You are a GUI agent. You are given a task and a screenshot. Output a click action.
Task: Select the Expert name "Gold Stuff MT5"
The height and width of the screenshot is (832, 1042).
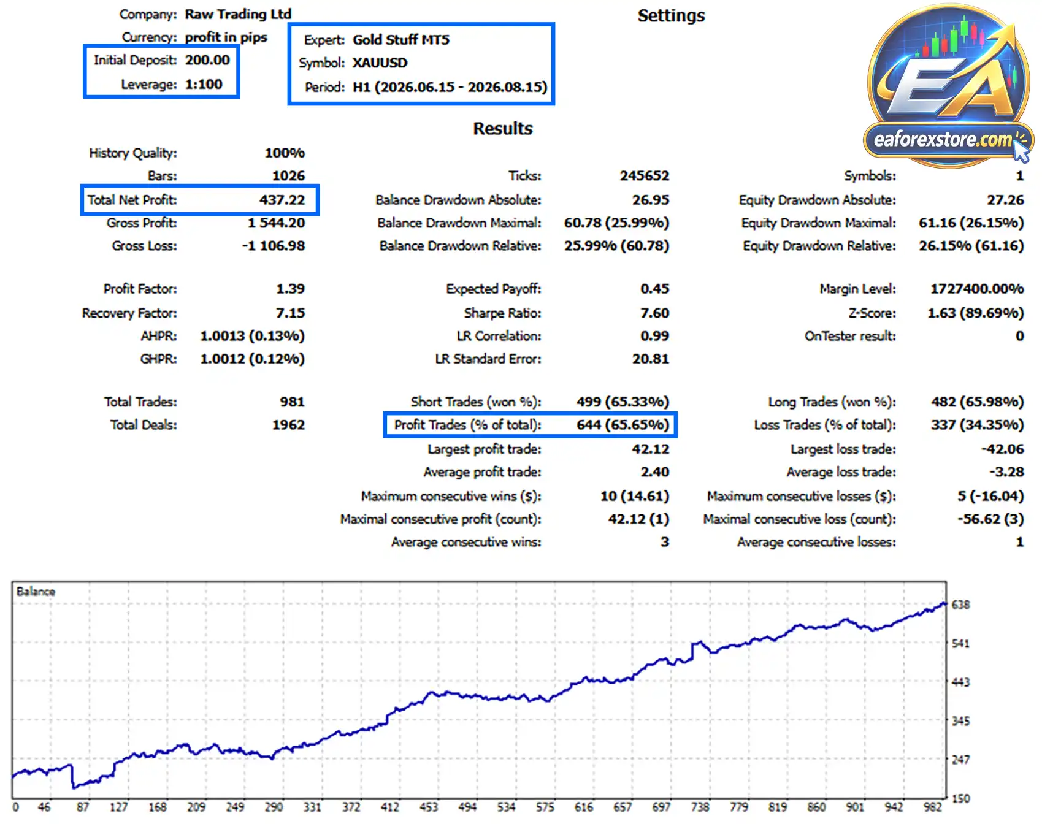coord(401,40)
